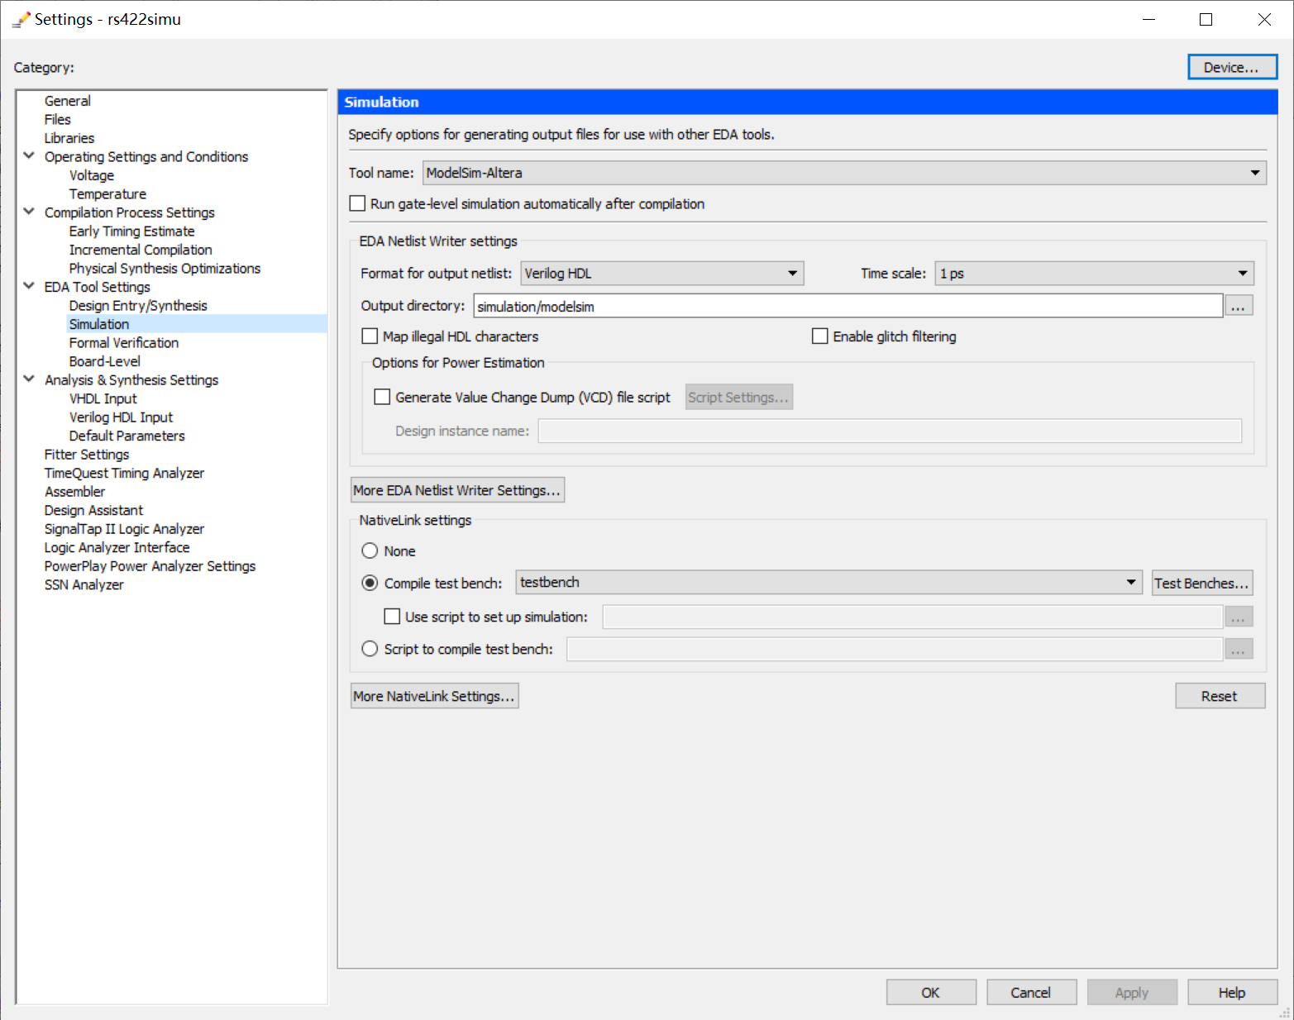
Task: Choose Script to compile test bench option
Action: 370,649
